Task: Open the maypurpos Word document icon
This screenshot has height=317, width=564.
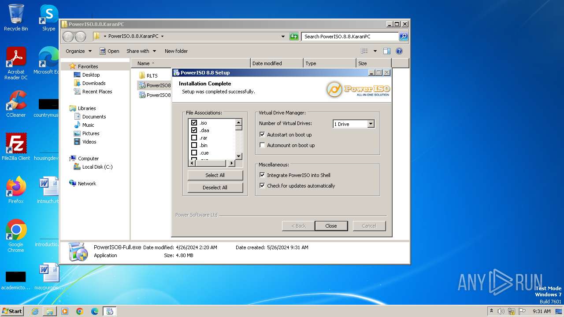Action: pyautogui.click(x=48, y=276)
